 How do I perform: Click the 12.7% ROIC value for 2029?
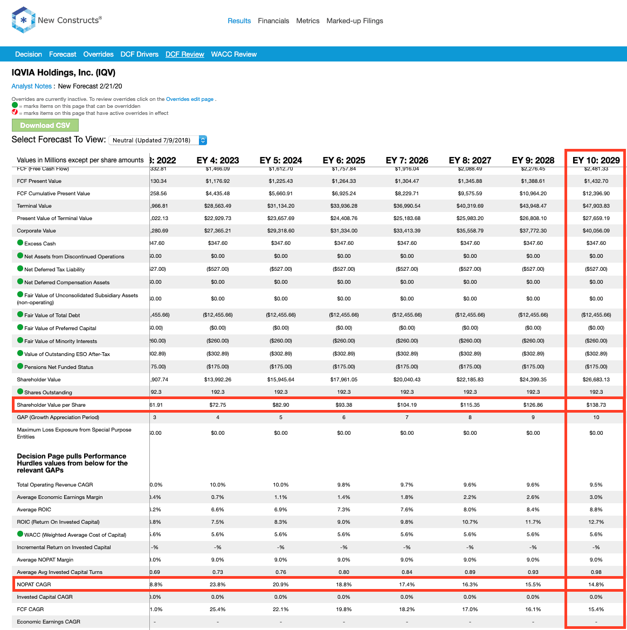pos(596,522)
